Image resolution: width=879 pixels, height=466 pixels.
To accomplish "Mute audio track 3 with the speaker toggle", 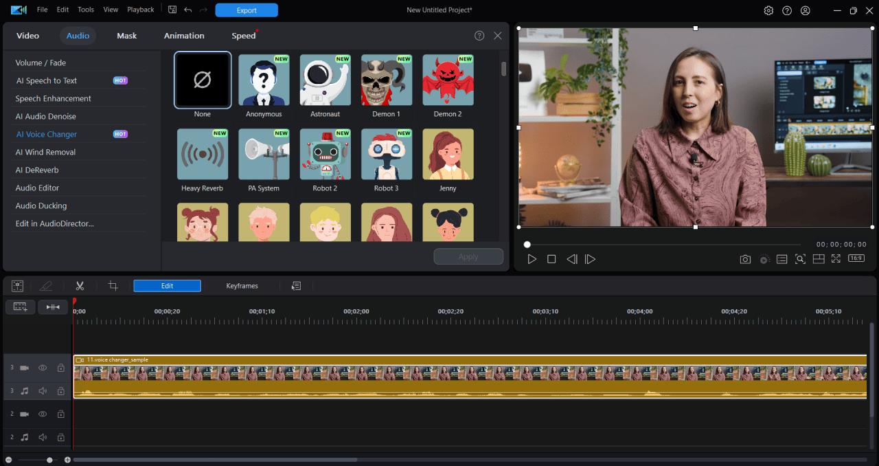I will [x=42, y=390].
